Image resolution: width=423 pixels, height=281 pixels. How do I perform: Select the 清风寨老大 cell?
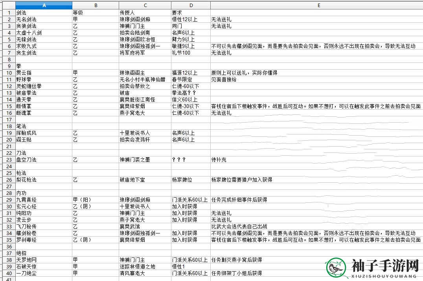pos(145,274)
